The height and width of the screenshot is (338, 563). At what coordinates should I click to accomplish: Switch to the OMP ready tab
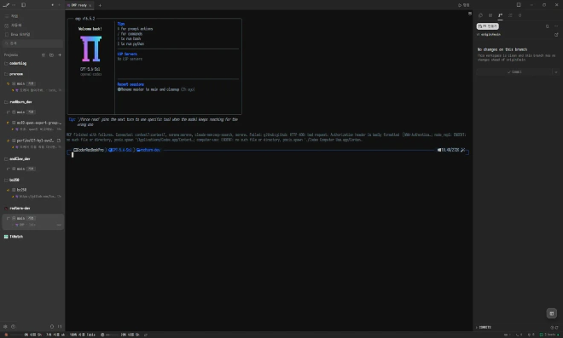[x=79, y=5]
